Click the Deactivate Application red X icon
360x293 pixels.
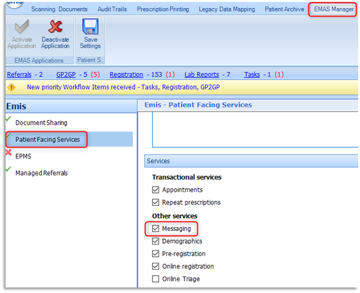(x=55, y=26)
